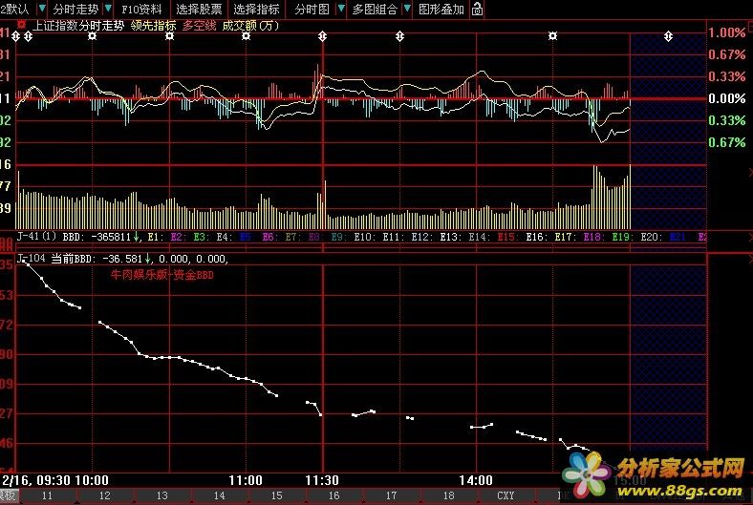753x505 pixels.
Task: Click the 2默认 toolbar button
Action: [15, 10]
